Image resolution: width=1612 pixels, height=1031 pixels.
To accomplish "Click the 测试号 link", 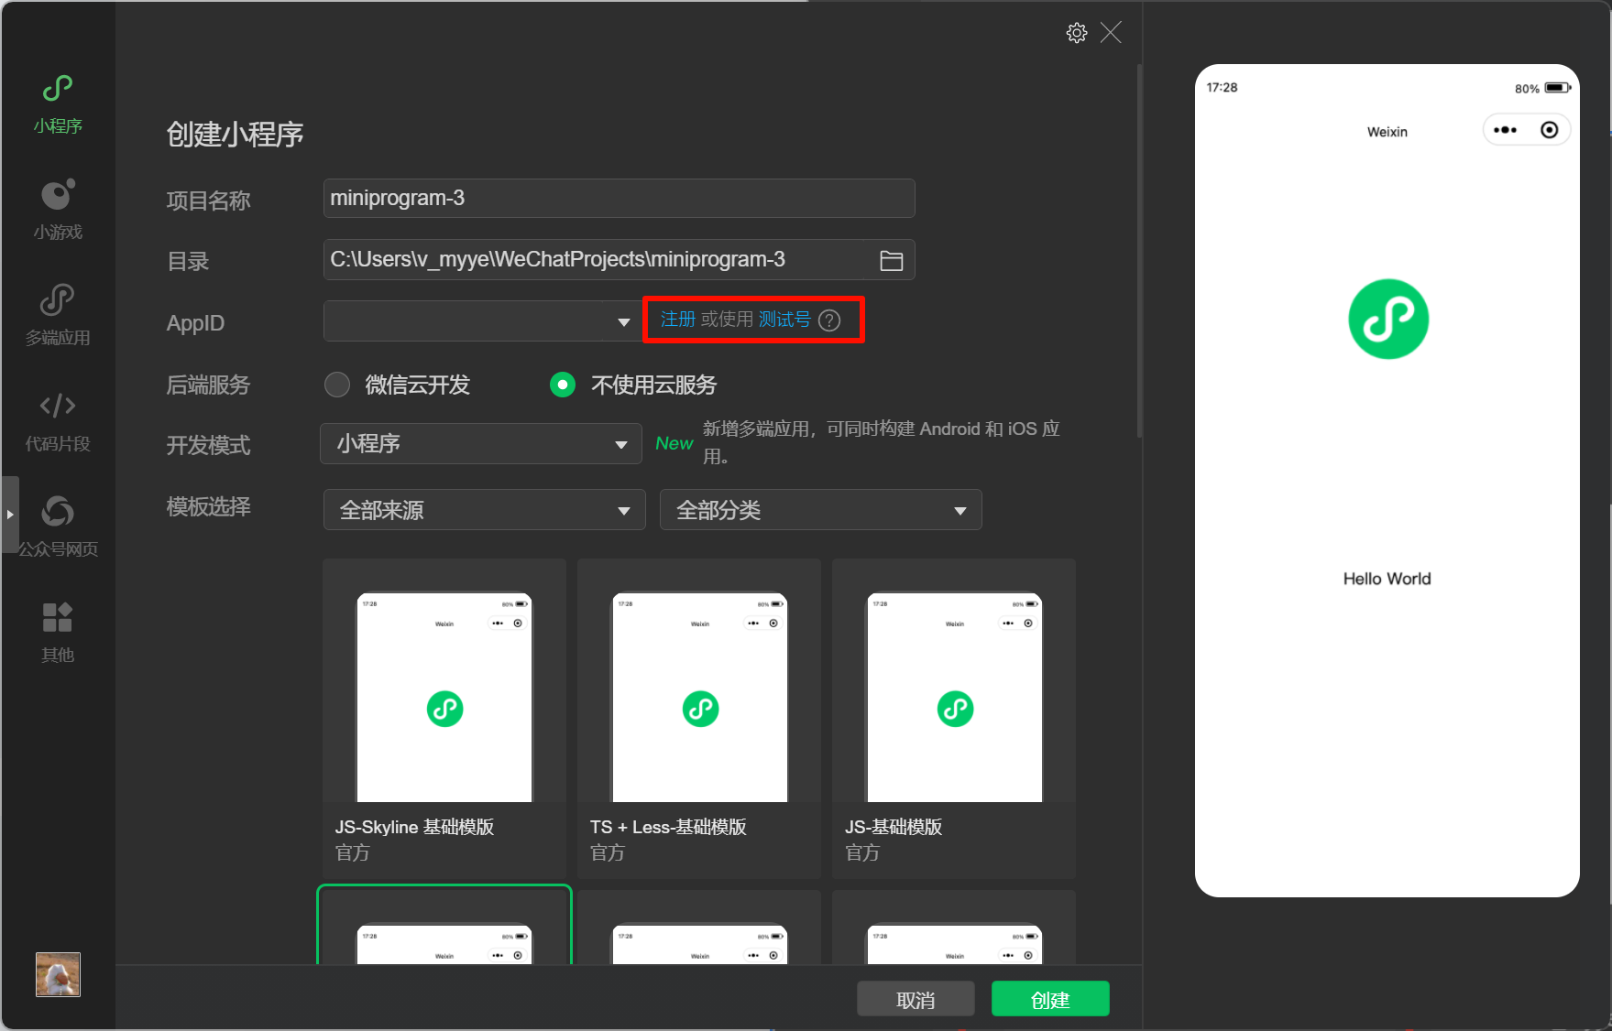I will [784, 320].
